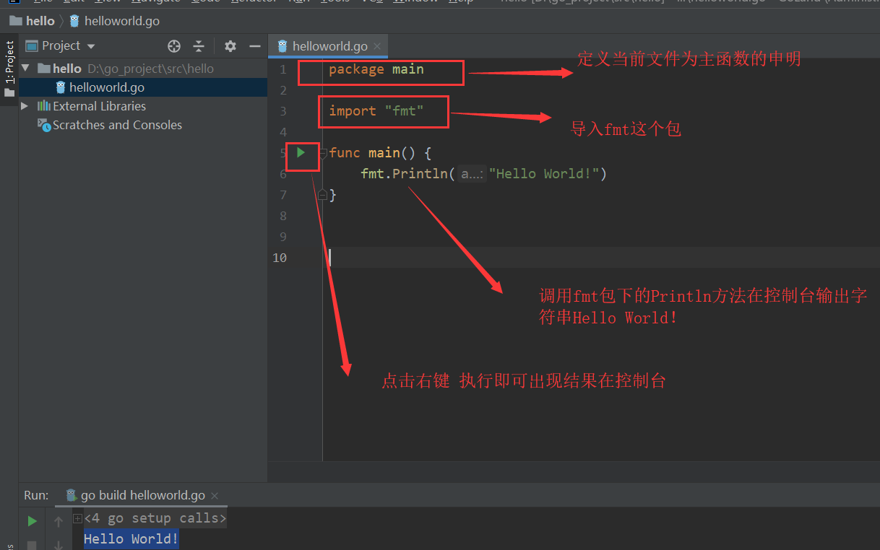This screenshot has height=550, width=880.
Task: Select the 'go build helloworld.go' run tab
Action: click(x=142, y=495)
